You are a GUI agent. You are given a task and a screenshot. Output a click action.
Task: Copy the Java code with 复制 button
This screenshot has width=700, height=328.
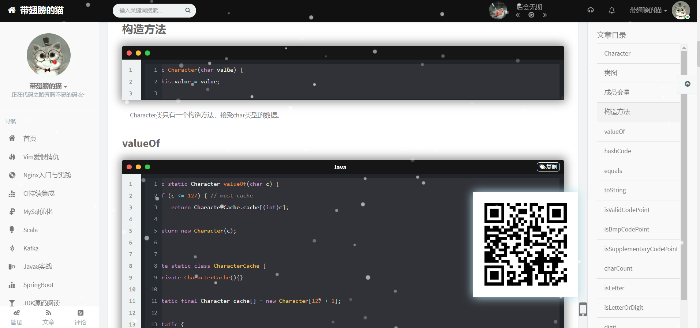(548, 167)
